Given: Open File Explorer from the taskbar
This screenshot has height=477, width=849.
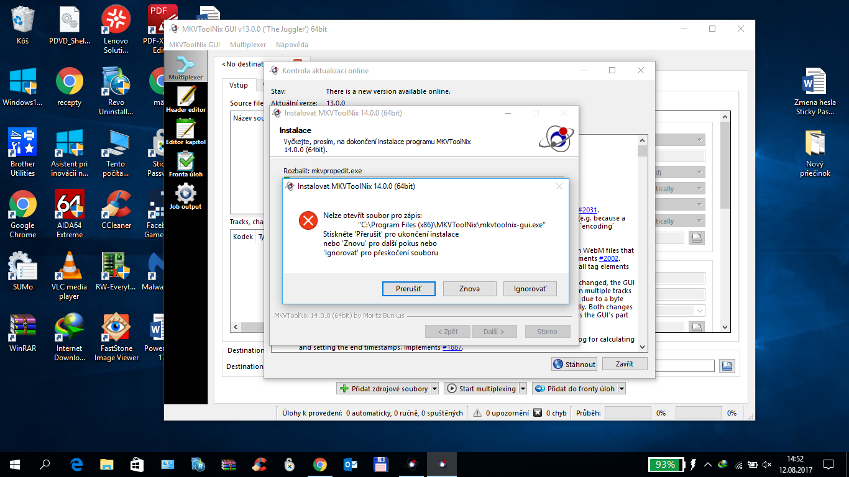Looking at the screenshot, I should tap(107, 464).
